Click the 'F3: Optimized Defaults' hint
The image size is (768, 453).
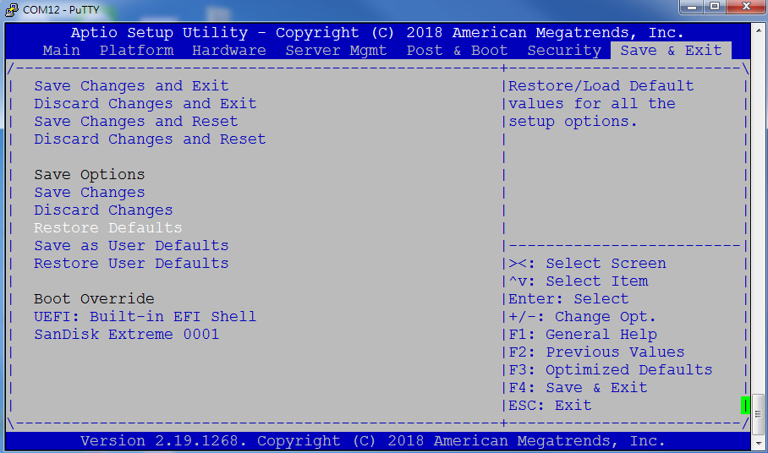coord(611,370)
